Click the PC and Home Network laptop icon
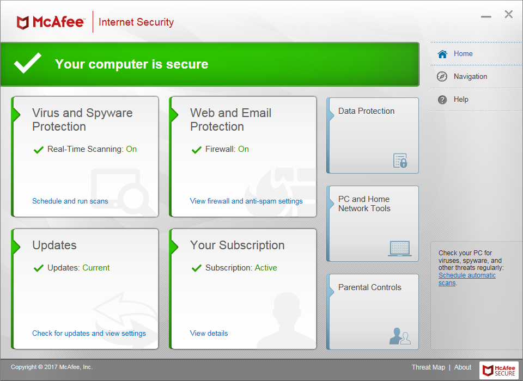This screenshot has width=523, height=381. coord(400,248)
